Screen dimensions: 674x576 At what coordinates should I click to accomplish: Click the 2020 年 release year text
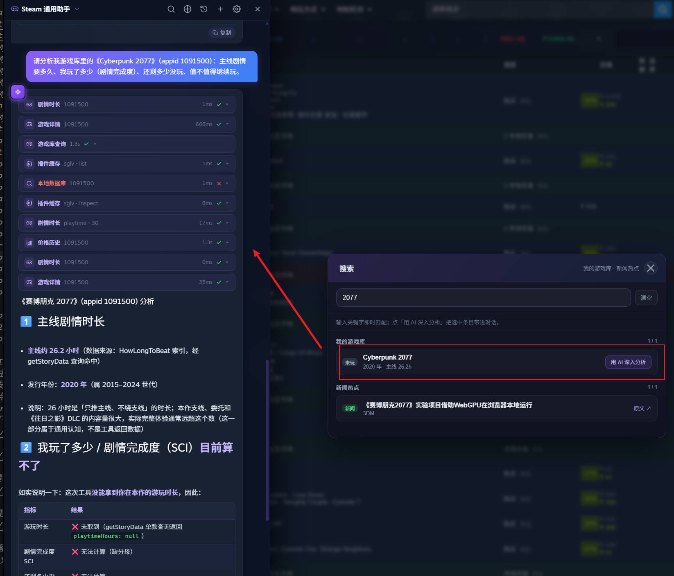coord(74,385)
